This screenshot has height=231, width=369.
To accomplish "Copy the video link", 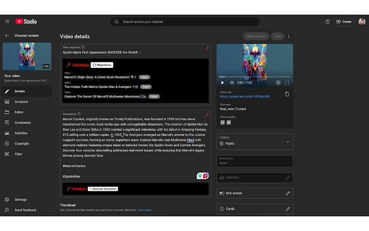I will pos(287,94).
